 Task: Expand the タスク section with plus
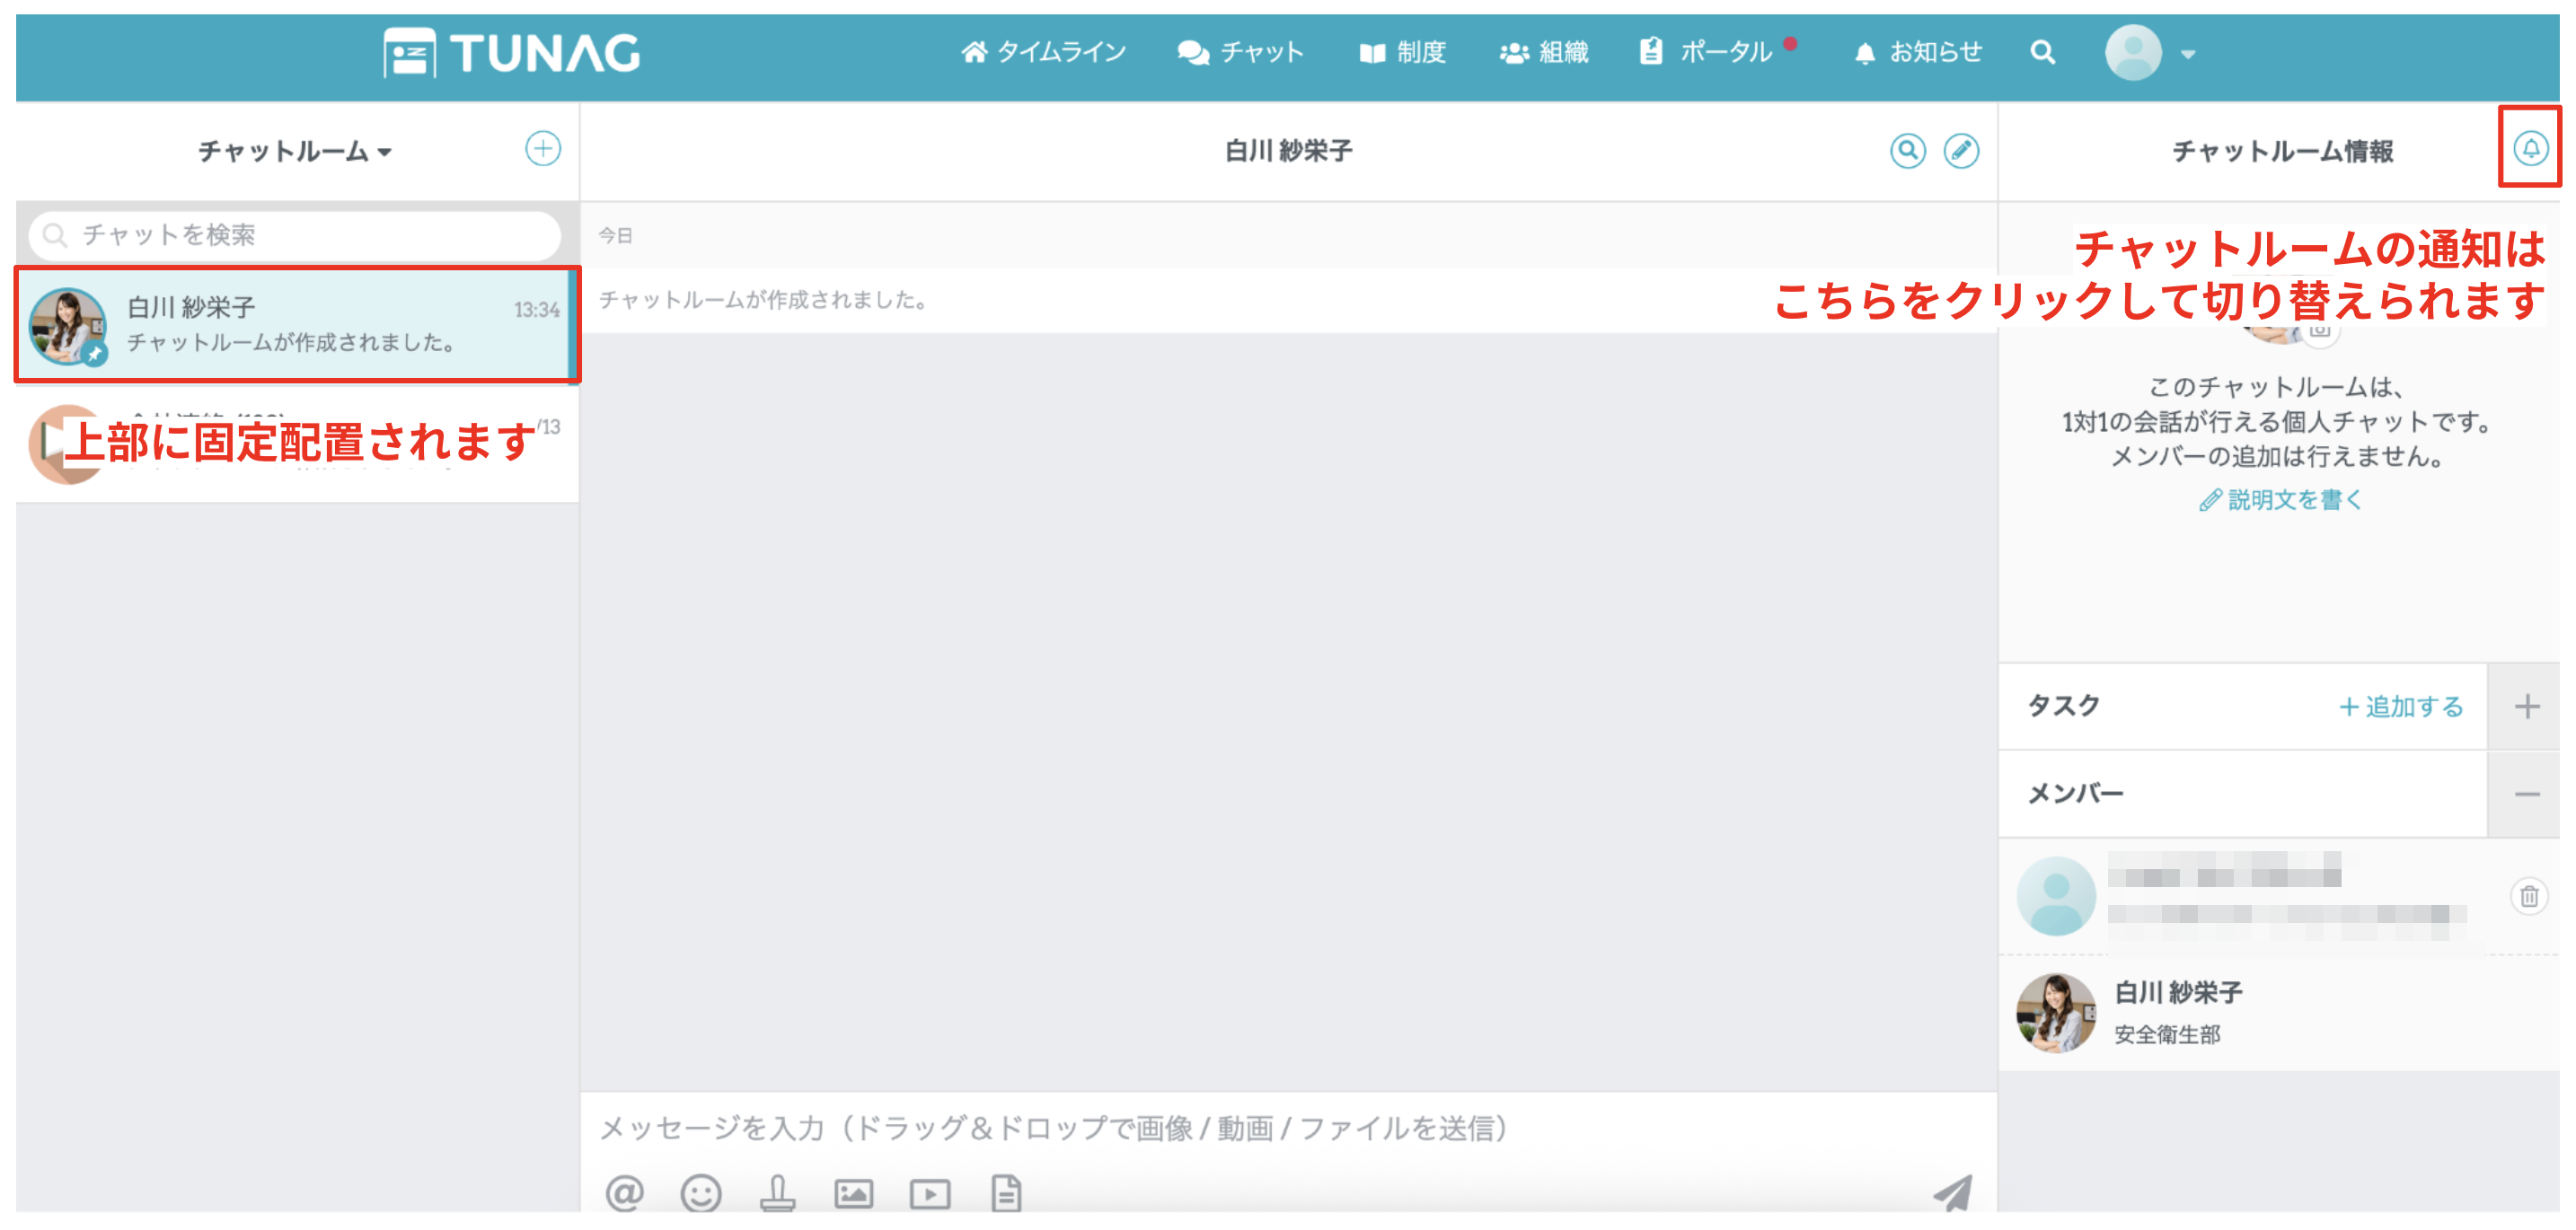coord(2526,707)
